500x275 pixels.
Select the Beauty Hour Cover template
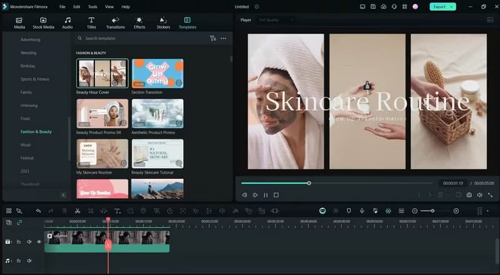(x=102, y=73)
